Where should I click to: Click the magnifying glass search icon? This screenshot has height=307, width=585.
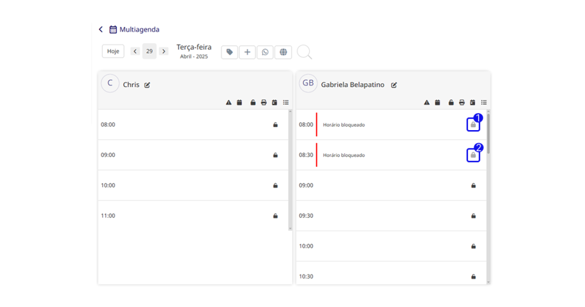(304, 52)
